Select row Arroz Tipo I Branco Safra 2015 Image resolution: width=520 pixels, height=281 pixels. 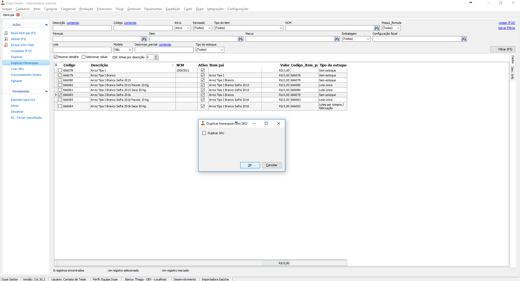(x=200, y=80)
